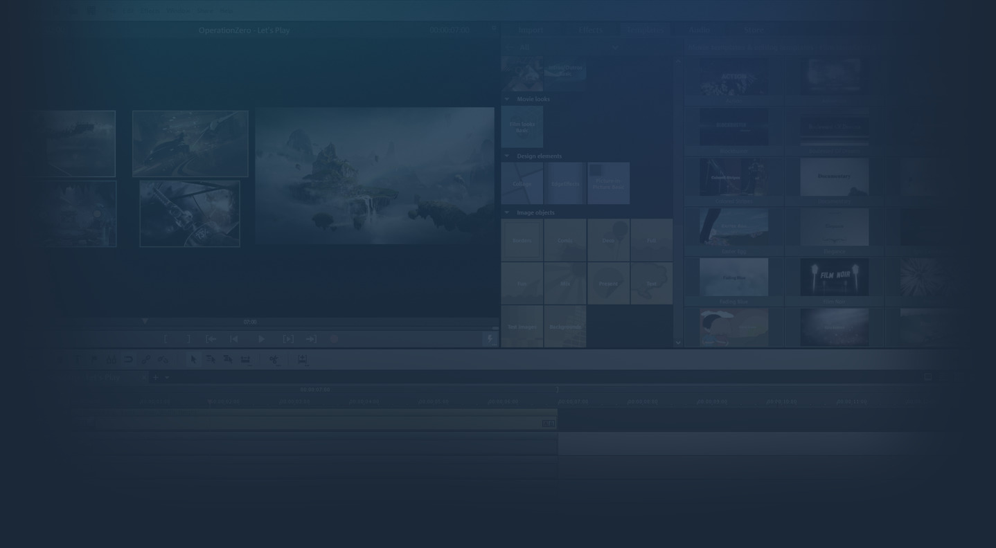
Task: Click the lightning bolt icon beside the preview controls
Action: pyautogui.click(x=490, y=339)
